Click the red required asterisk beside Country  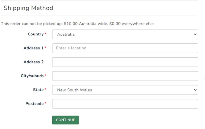pyautogui.click(x=46, y=34)
